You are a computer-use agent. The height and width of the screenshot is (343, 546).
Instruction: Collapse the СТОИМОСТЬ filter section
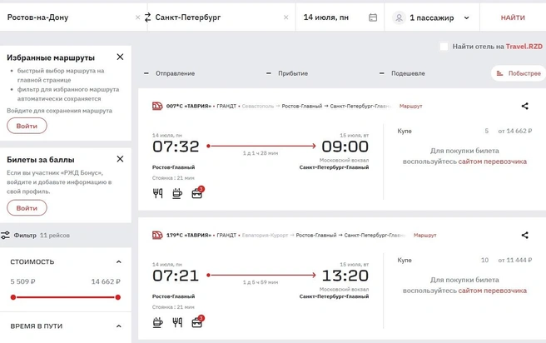[119, 262]
